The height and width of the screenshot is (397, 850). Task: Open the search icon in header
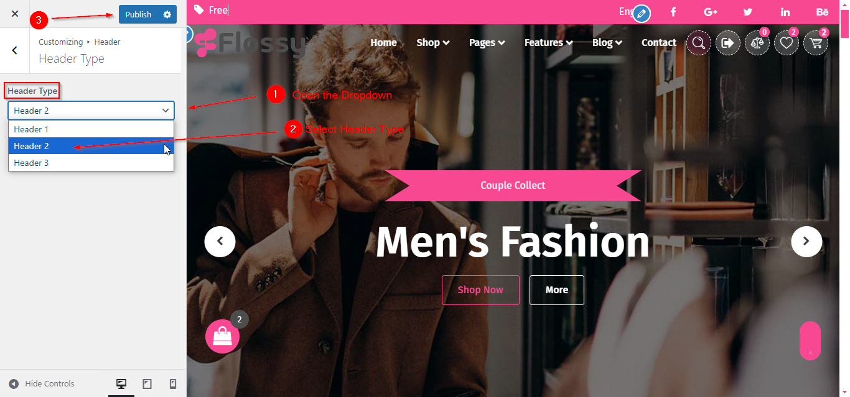(x=699, y=43)
